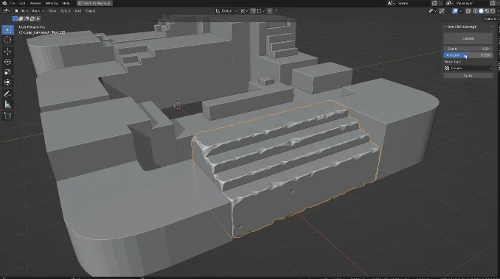
Task: Open the File menu
Action: (x=12, y=3)
